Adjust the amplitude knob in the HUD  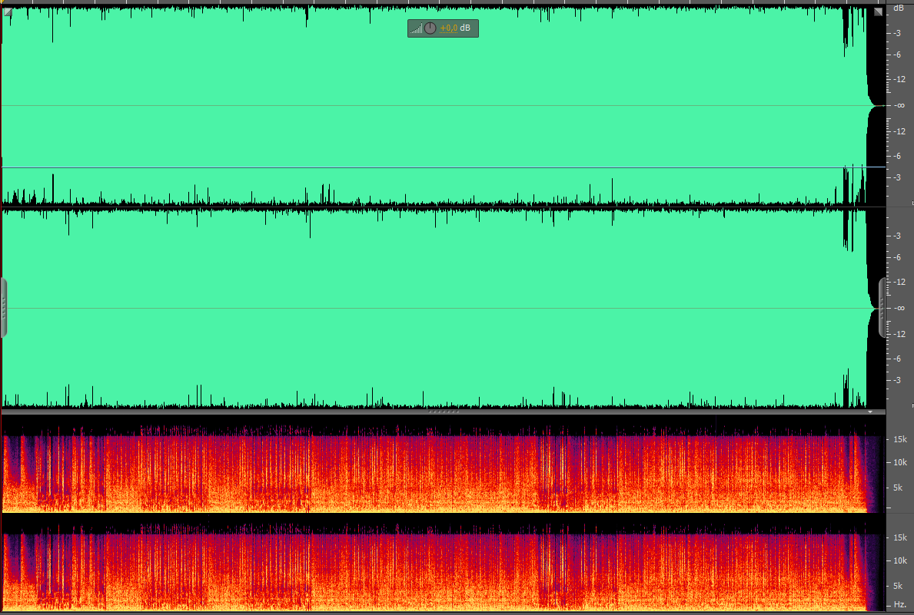(x=430, y=28)
